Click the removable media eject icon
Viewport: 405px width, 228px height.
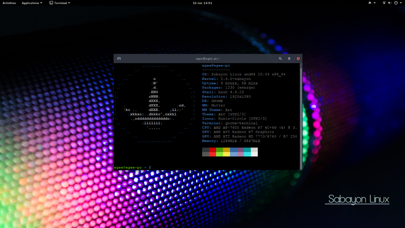click(x=370, y=3)
